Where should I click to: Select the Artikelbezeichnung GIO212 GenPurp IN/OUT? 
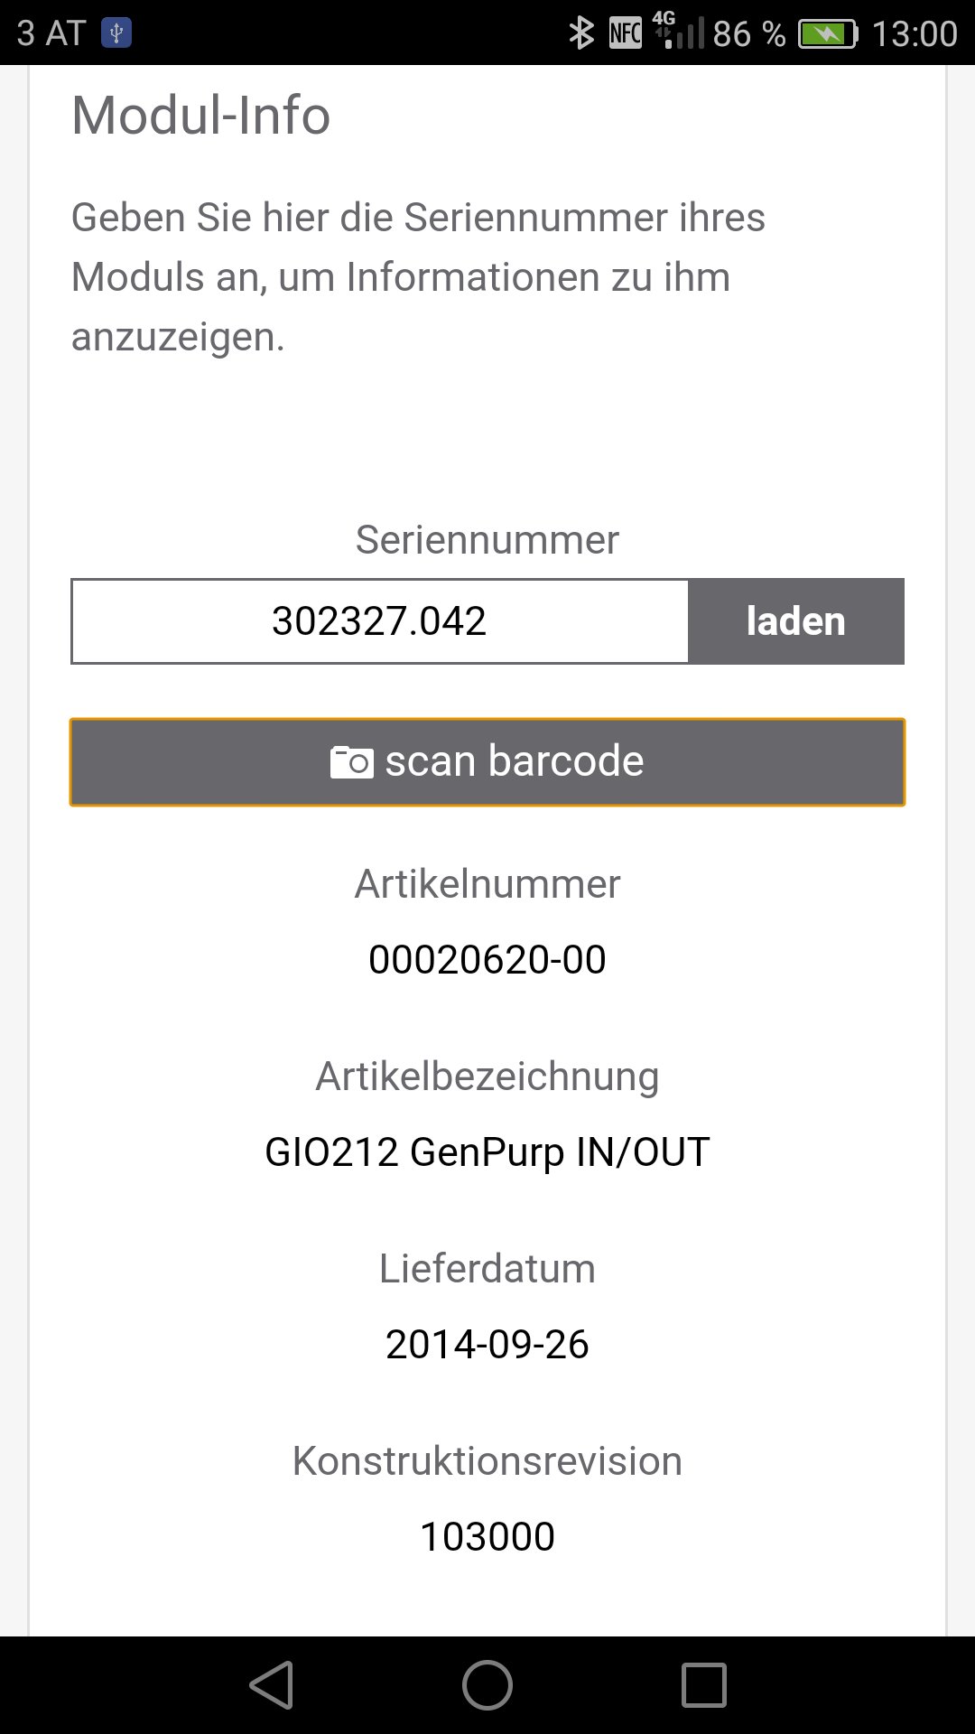coord(487,1151)
